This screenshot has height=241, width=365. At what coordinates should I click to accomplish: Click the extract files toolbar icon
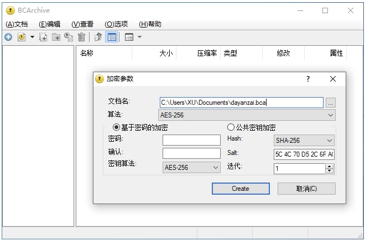pyautogui.click(x=98, y=37)
